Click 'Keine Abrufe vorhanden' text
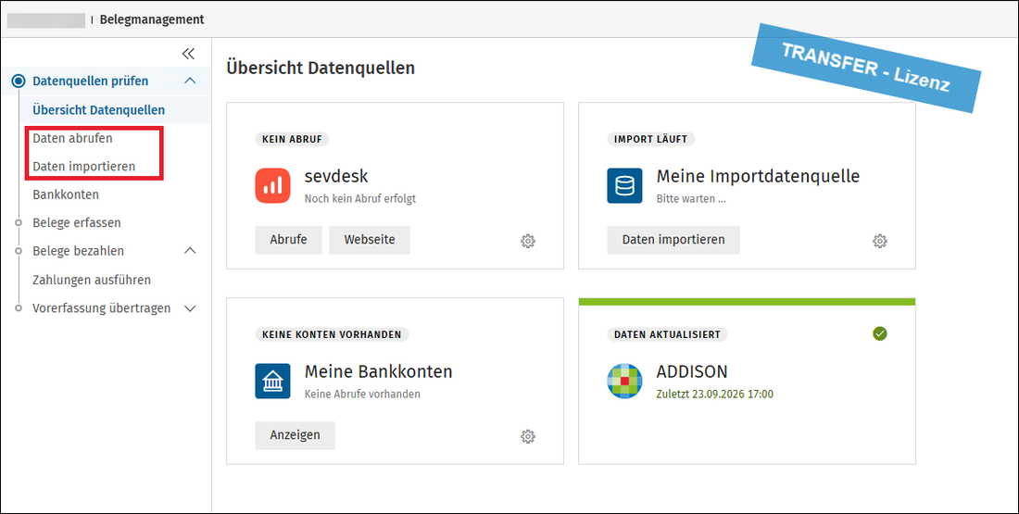 pos(362,394)
